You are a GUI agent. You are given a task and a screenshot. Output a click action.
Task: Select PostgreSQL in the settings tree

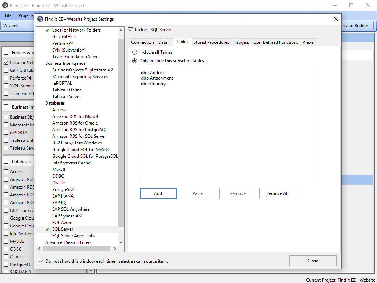(63, 189)
